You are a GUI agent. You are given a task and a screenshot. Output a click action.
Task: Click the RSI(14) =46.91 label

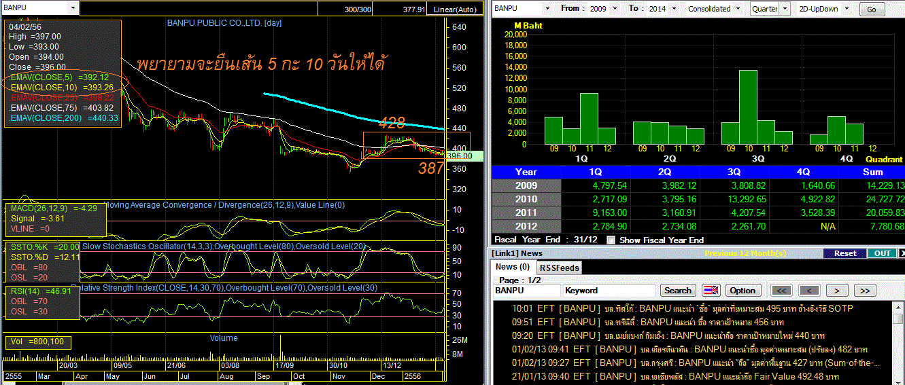[41, 290]
